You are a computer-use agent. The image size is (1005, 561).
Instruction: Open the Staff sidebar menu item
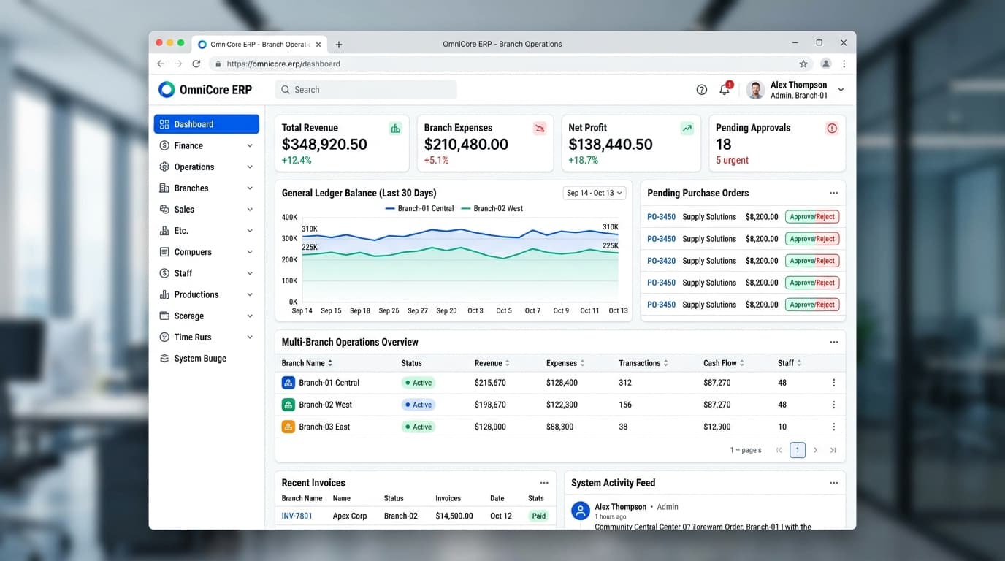pyautogui.click(x=207, y=273)
